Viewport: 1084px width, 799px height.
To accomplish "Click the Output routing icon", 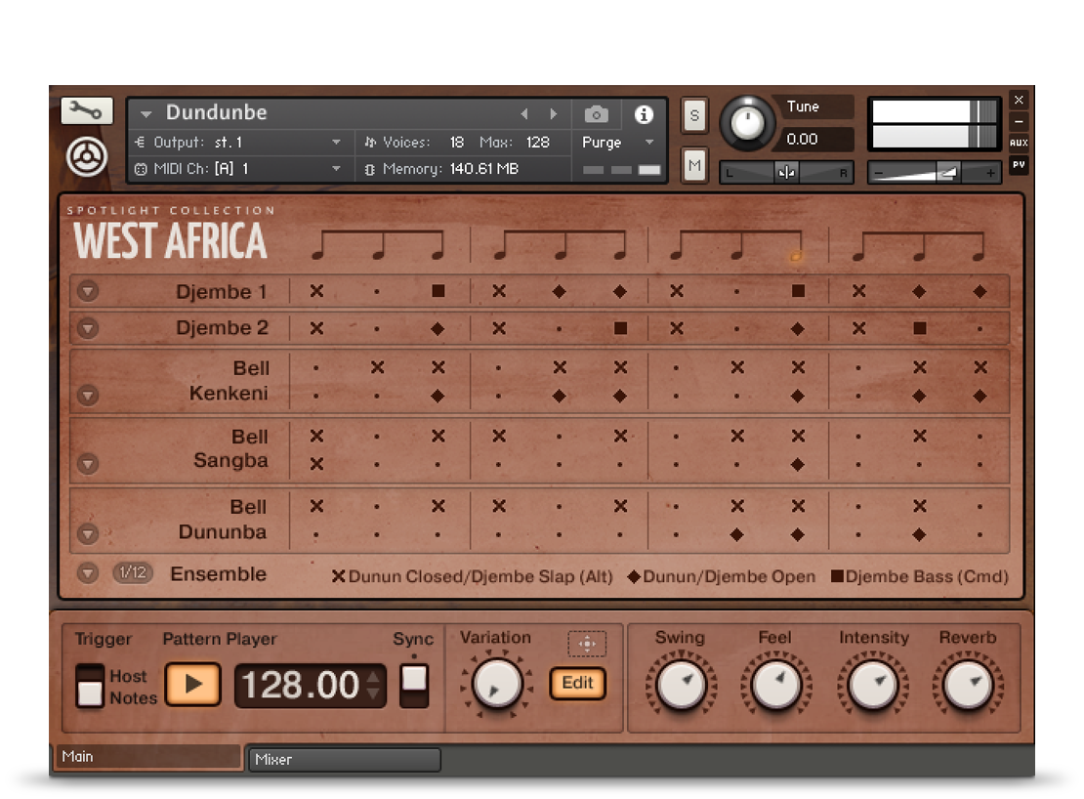I will 140,142.
